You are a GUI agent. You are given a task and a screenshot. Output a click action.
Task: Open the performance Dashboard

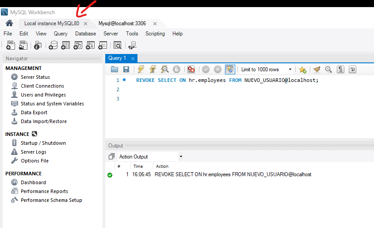pyautogui.click(x=33, y=182)
